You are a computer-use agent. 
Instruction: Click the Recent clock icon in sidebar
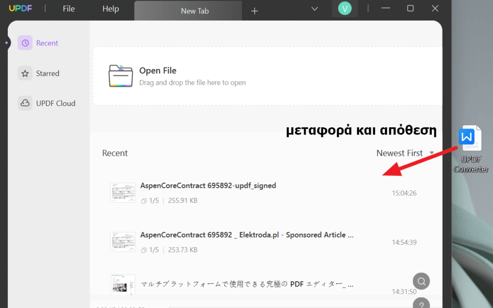pos(25,43)
